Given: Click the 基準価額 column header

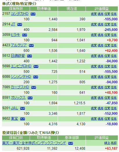Looking at the screenshot, I should tap(72, 138).
